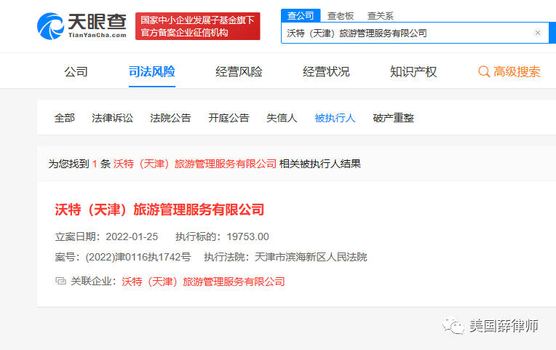Open the 司法风险 navigation tab
Viewport: 556px width, 350px height.
152,72
